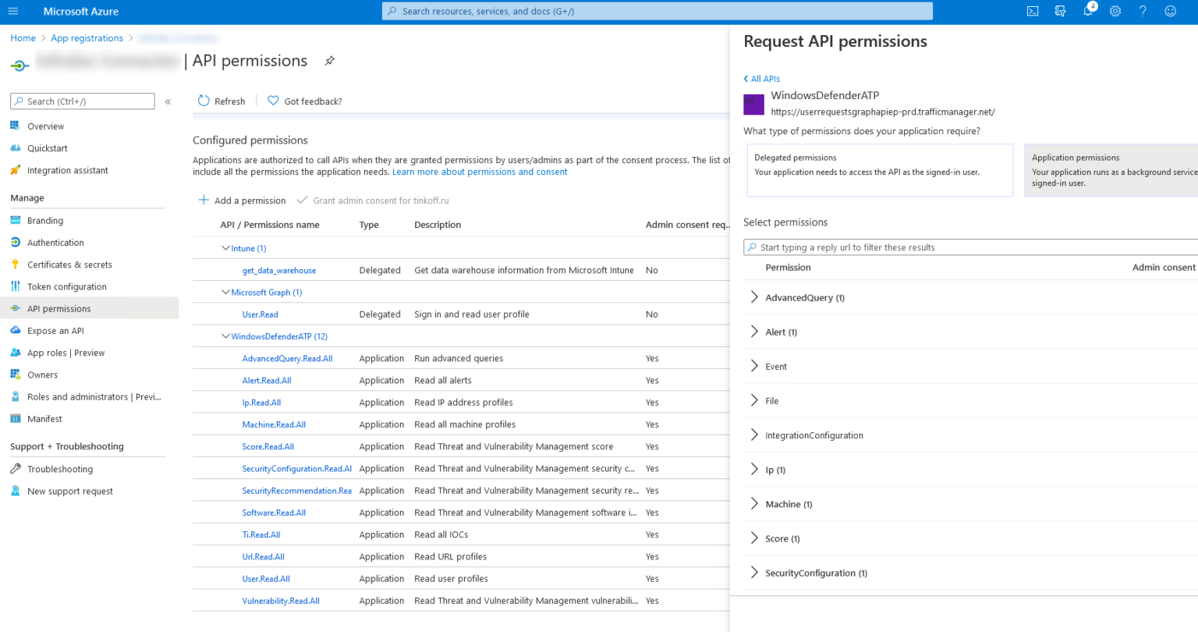Open Authentication in the Manage menu
Screen dimensions: 1198x632
tap(55, 242)
